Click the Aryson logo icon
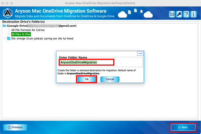Image resolution: width=201 pixels, height=134 pixels. pyautogui.click(x=8, y=13)
